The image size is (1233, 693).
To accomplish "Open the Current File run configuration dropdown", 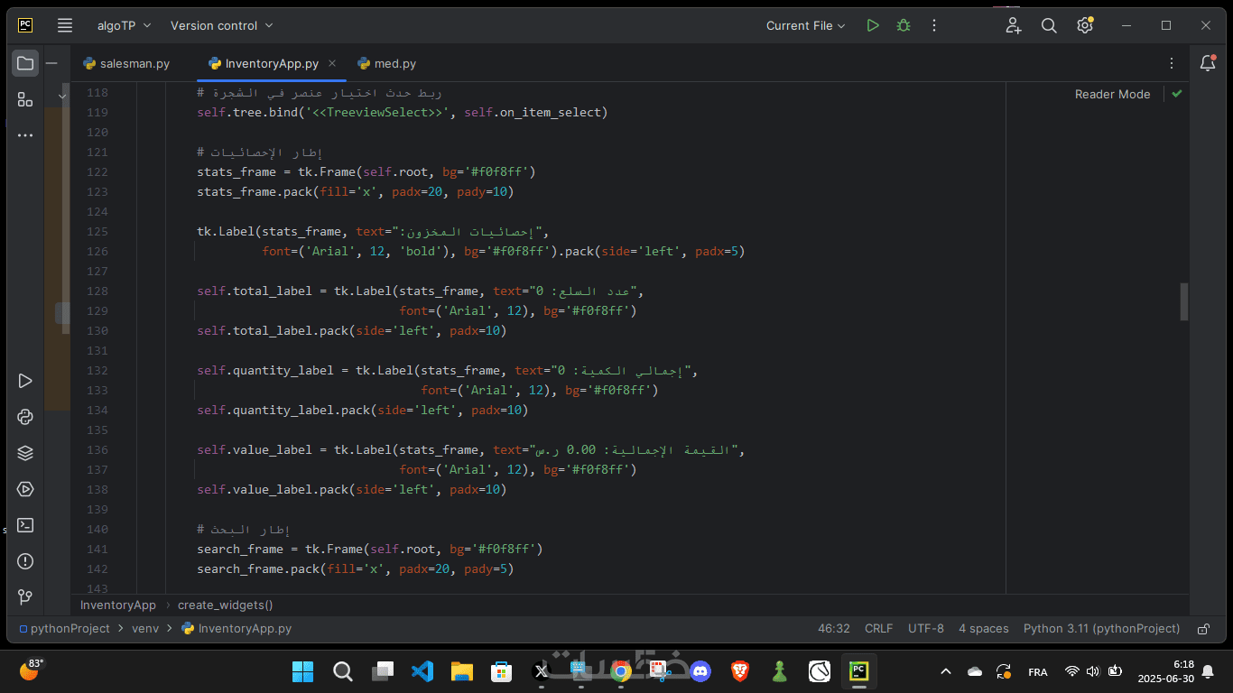I will click(x=806, y=25).
